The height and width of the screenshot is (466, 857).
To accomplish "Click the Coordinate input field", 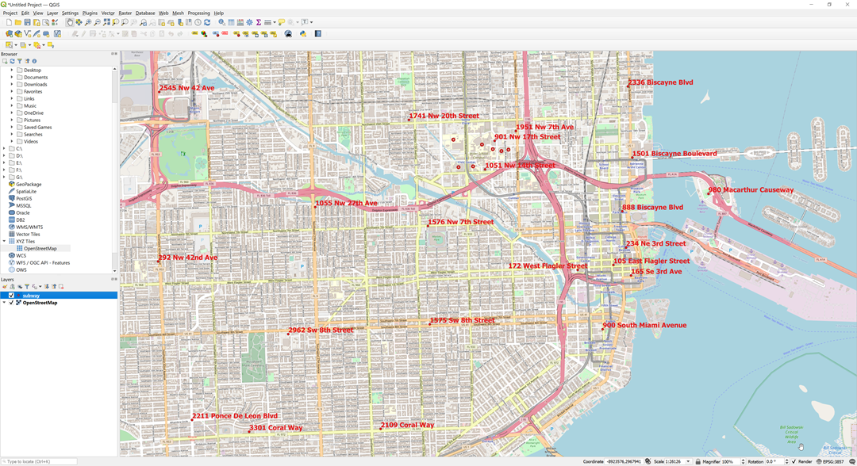I will pyautogui.click(x=623, y=461).
